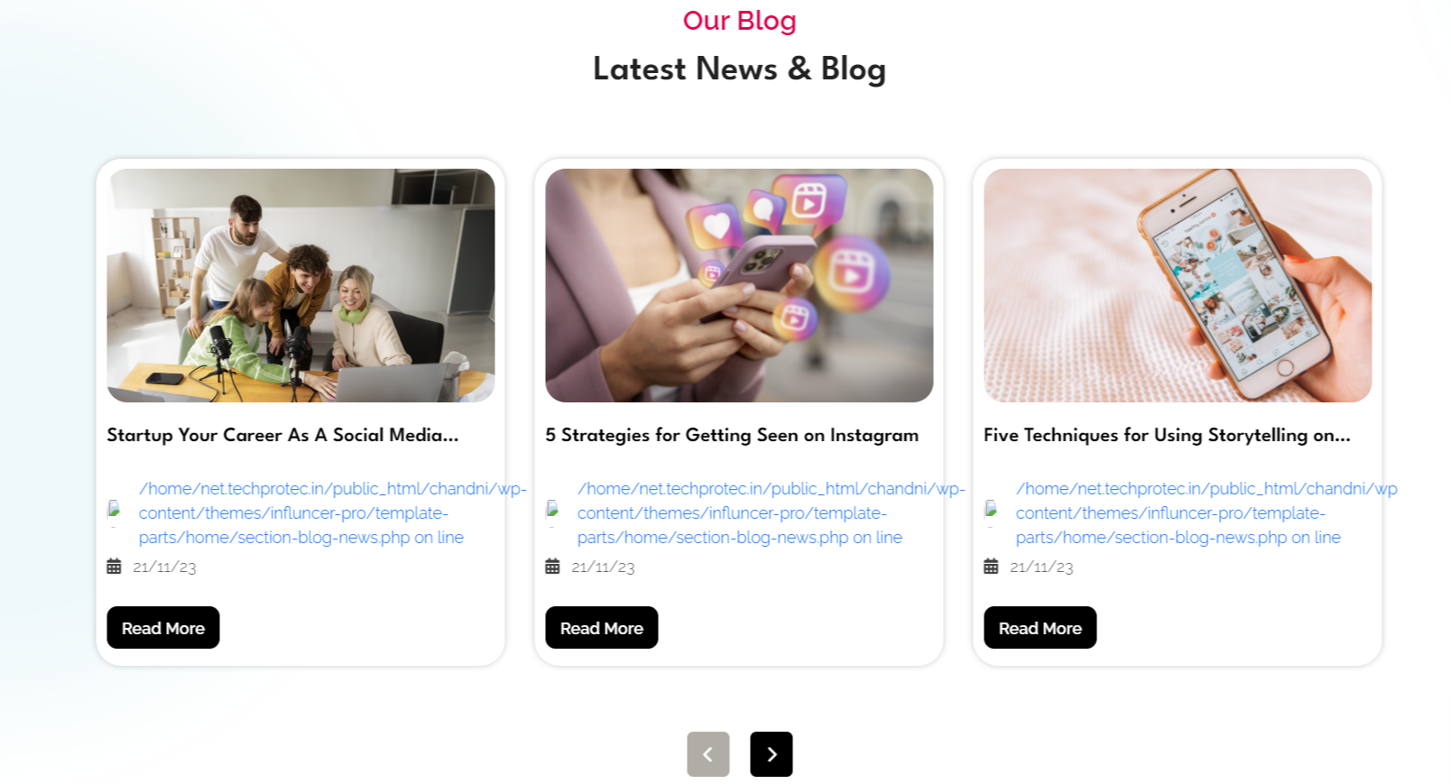This screenshot has height=784, width=1451.
Task: Click the file path link in first card
Action: (332, 512)
